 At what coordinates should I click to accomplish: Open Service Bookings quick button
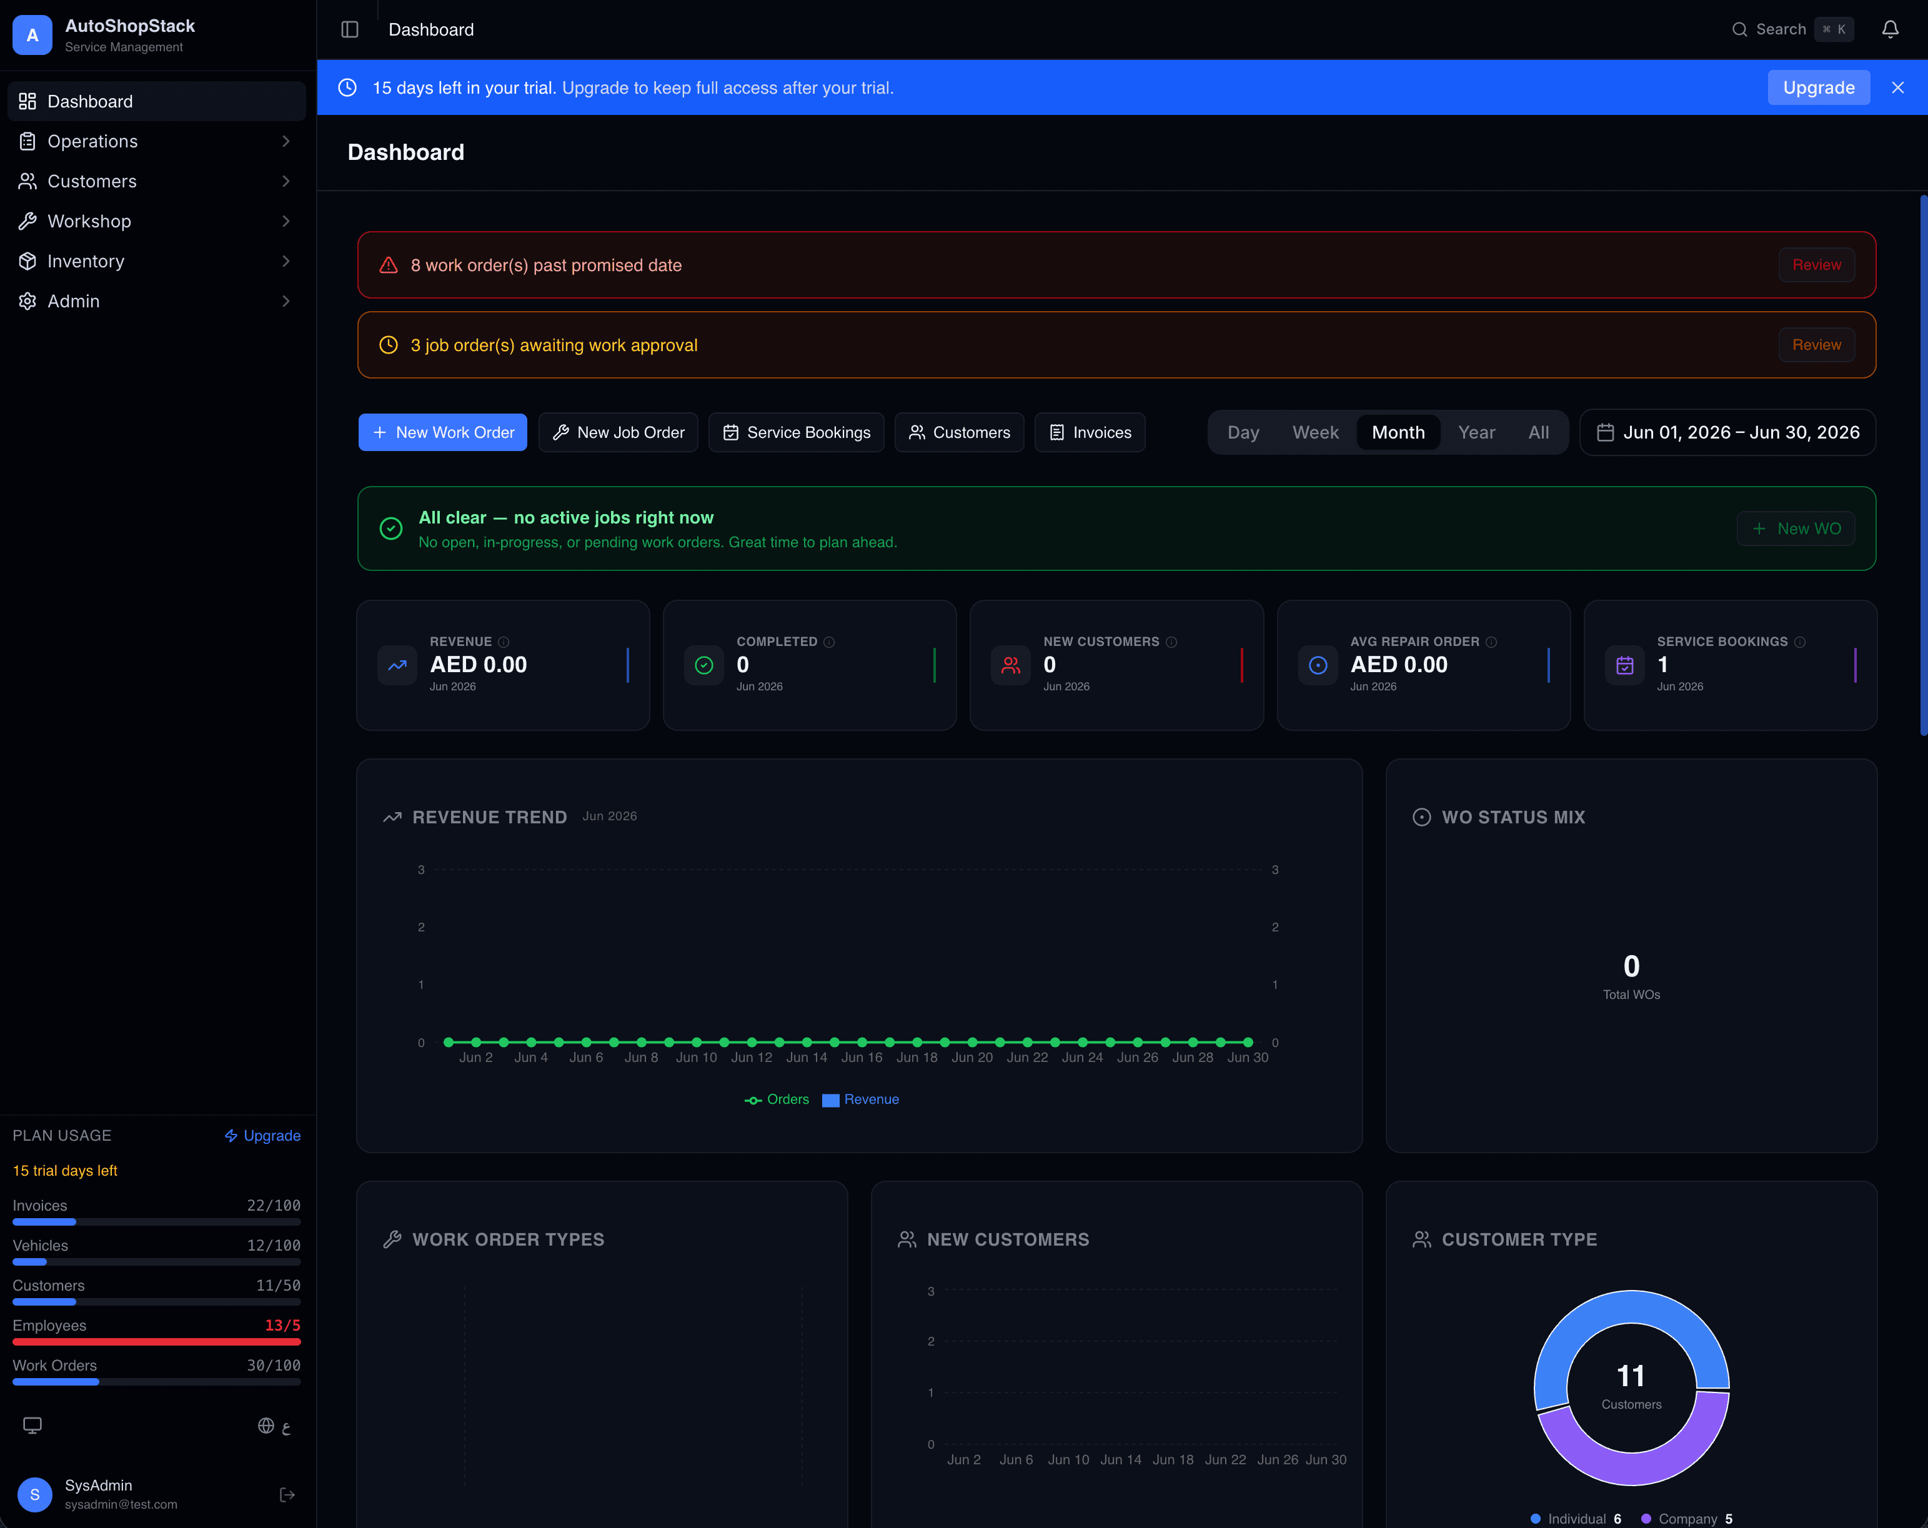[796, 433]
